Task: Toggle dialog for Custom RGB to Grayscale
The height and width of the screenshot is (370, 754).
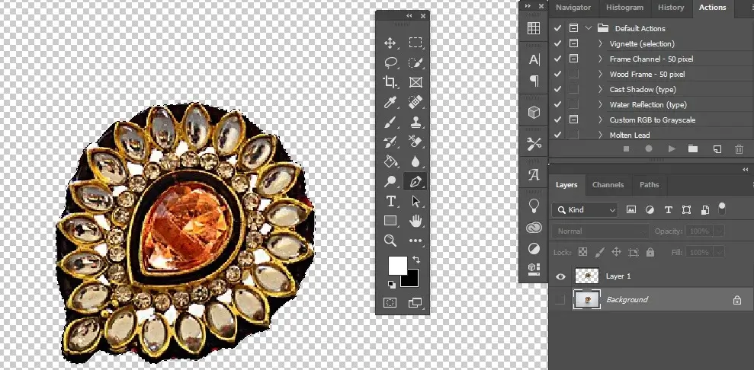Action: pos(573,120)
